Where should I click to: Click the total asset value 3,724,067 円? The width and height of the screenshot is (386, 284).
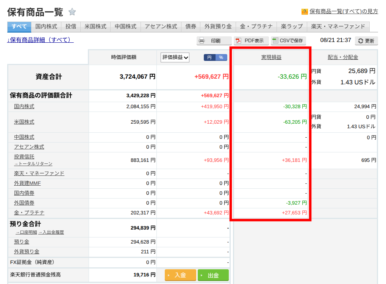(138, 77)
